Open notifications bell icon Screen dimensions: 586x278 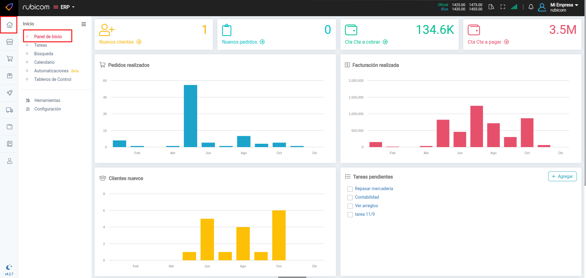pos(531,7)
